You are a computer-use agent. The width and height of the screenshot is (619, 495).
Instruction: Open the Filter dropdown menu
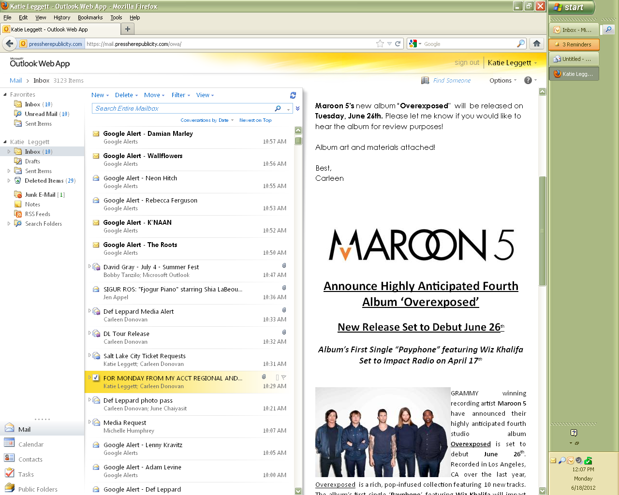click(180, 95)
